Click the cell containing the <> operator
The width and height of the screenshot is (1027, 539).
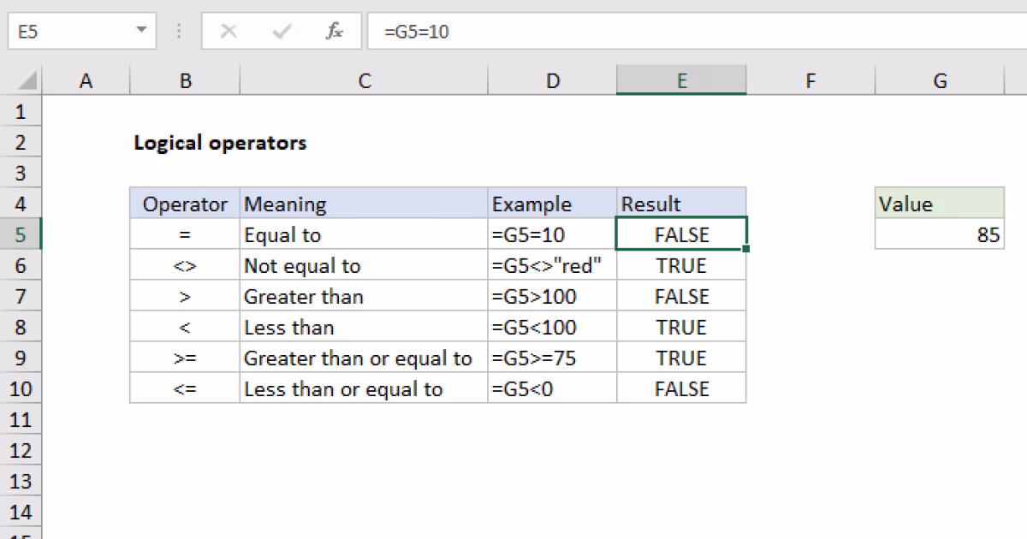[x=185, y=265]
